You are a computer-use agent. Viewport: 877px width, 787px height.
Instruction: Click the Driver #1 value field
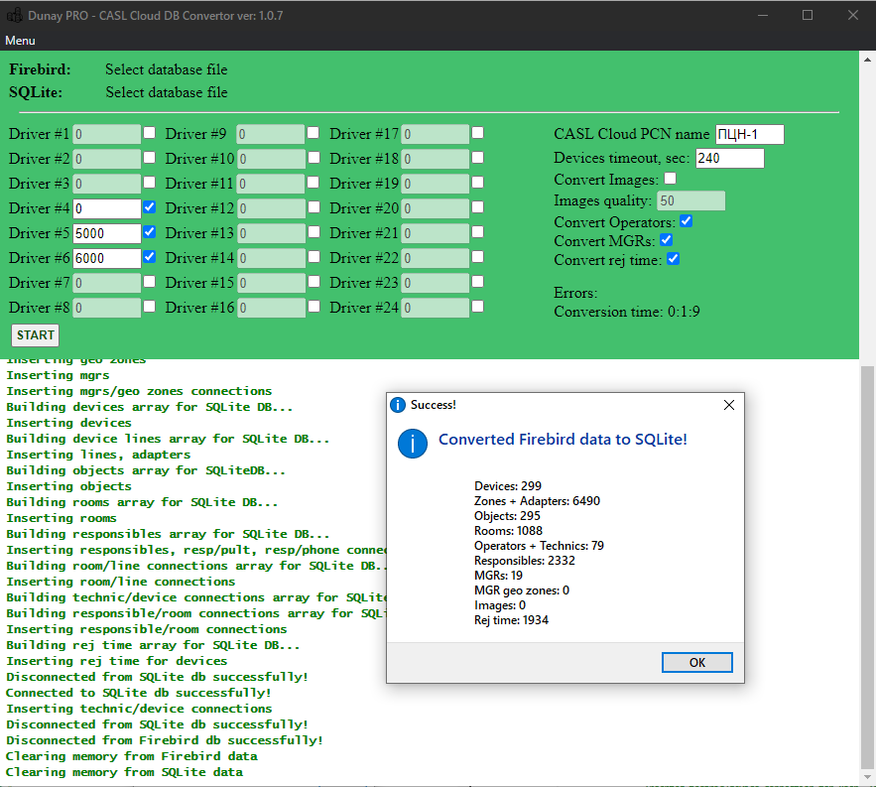[107, 134]
